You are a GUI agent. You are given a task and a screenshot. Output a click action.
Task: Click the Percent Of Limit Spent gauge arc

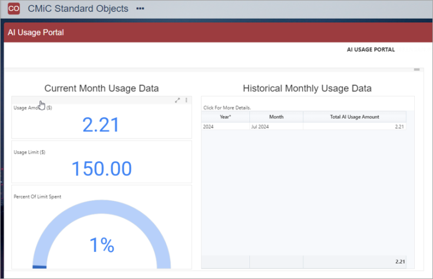[x=101, y=207]
